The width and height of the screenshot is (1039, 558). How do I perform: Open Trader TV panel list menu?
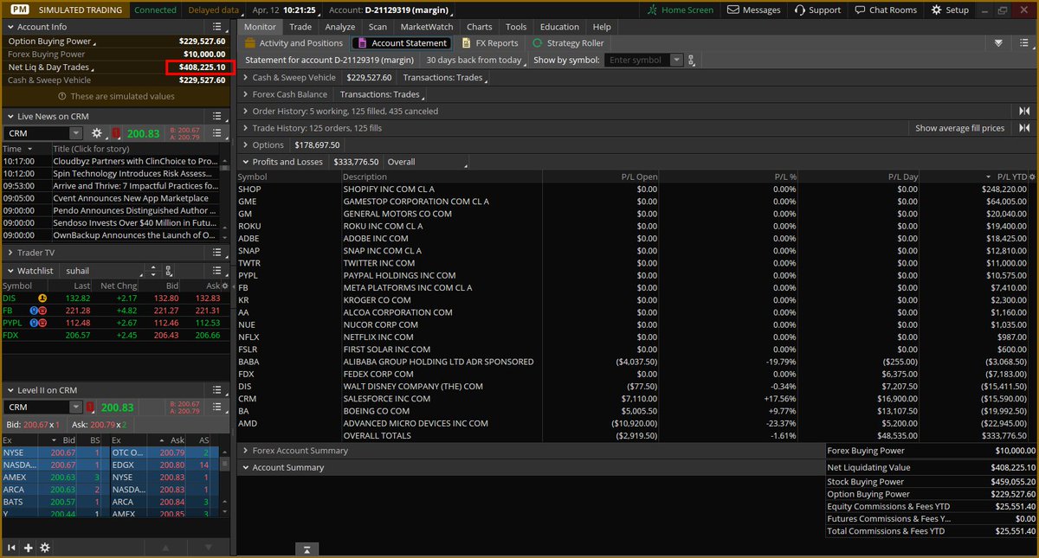tap(217, 253)
